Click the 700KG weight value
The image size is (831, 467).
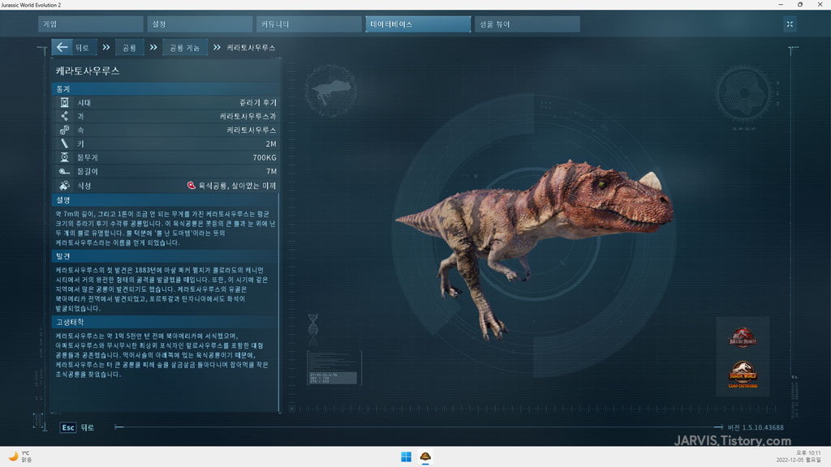[265, 157]
